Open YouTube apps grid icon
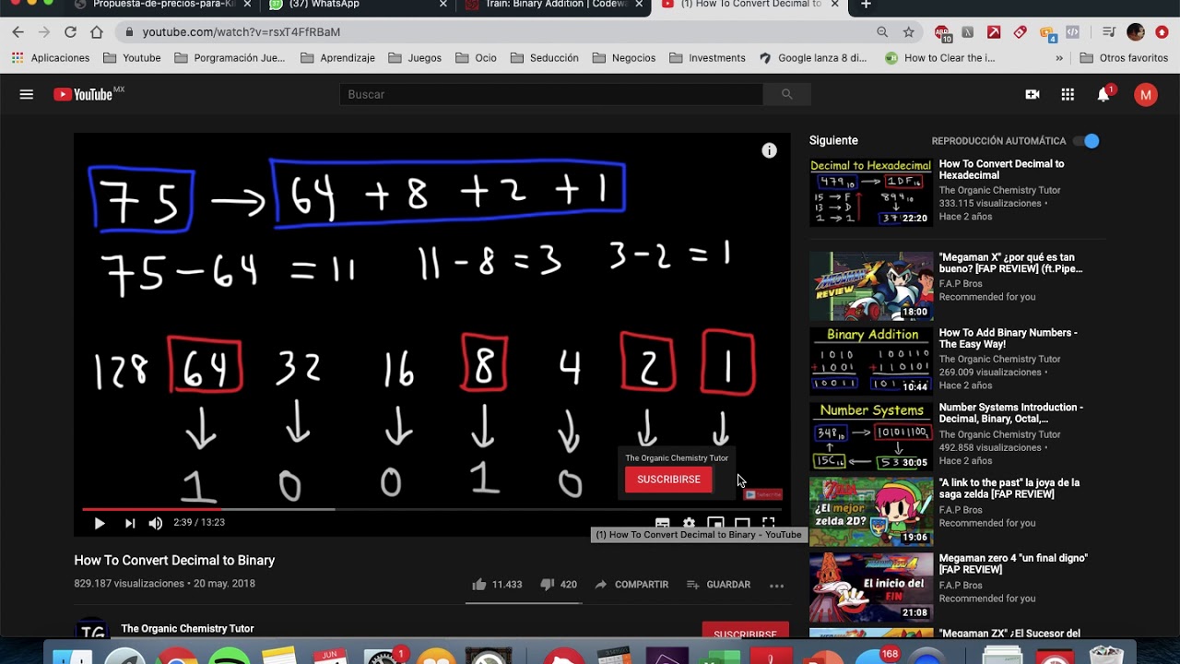This screenshot has height=664, width=1180. pyautogui.click(x=1068, y=94)
